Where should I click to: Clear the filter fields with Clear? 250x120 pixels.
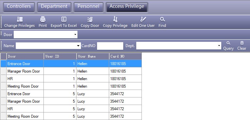point(242,46)
